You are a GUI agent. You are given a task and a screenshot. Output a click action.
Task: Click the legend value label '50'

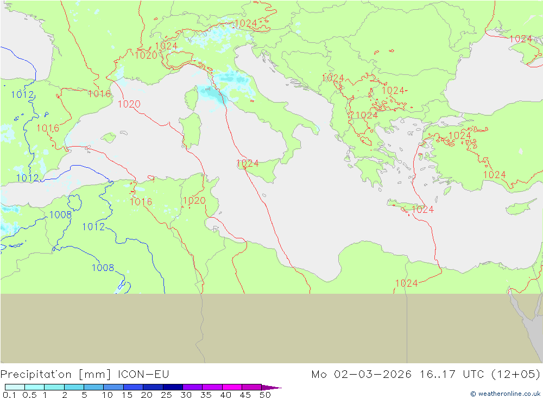pyautogui.click(x=265, y=395)
